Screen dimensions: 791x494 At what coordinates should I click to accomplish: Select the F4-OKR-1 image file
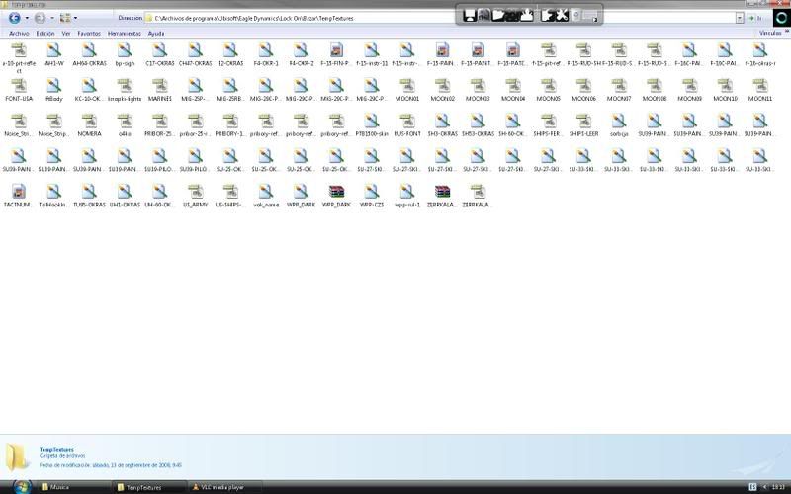[266, 54]
